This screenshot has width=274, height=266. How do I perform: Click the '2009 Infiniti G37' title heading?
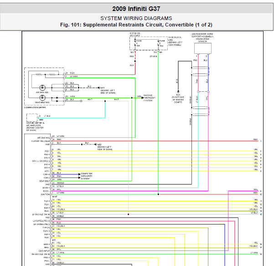pyautogui.click(x=136, y=9)
